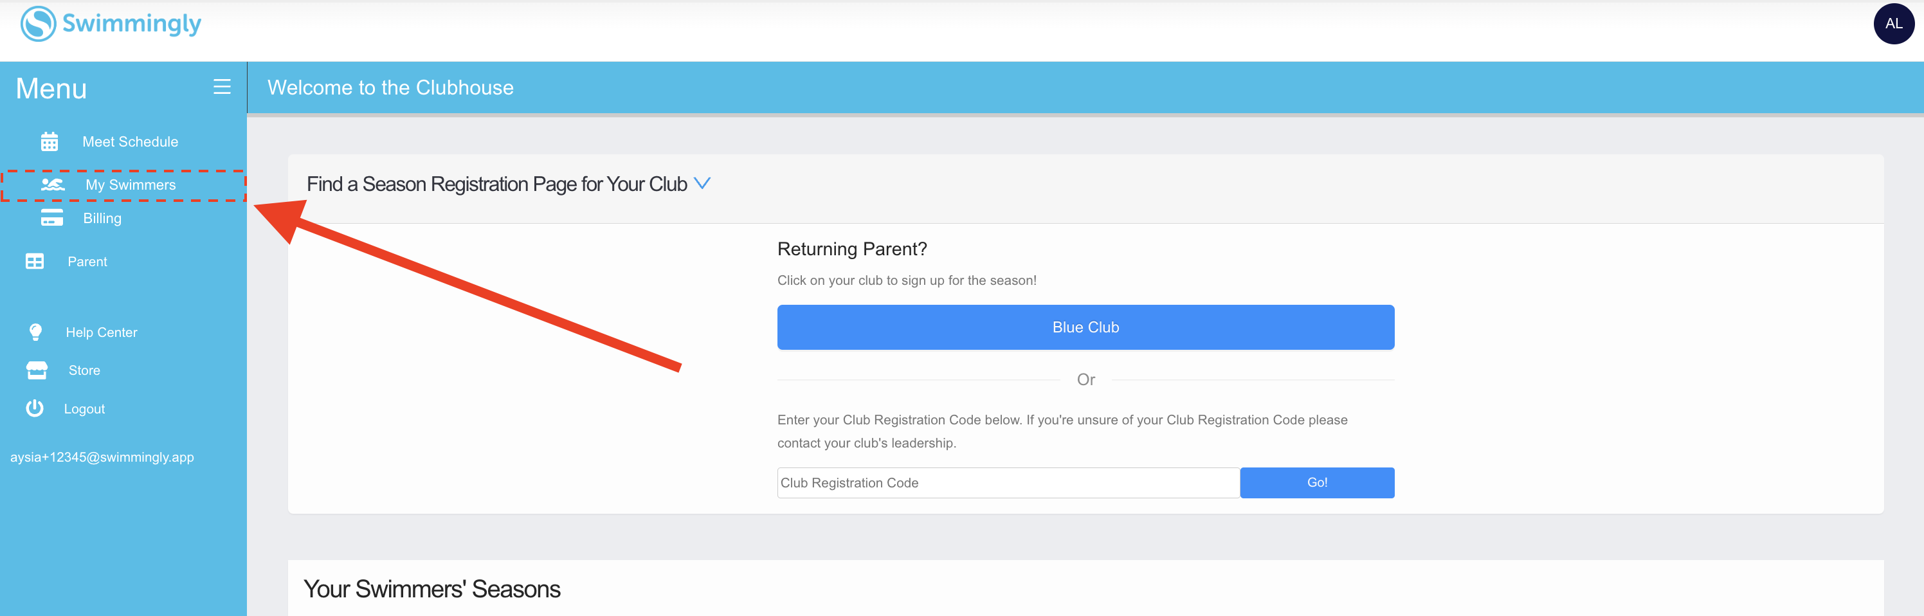
Task: Click the Parent grid icon
Action: [34, 261]
